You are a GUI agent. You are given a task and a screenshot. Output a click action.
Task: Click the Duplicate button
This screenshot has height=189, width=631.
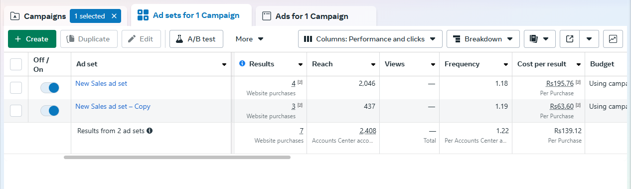[x=89, y=39]
